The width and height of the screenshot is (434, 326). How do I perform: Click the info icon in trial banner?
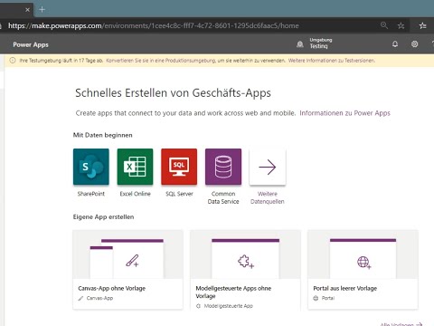click(13, 61)
